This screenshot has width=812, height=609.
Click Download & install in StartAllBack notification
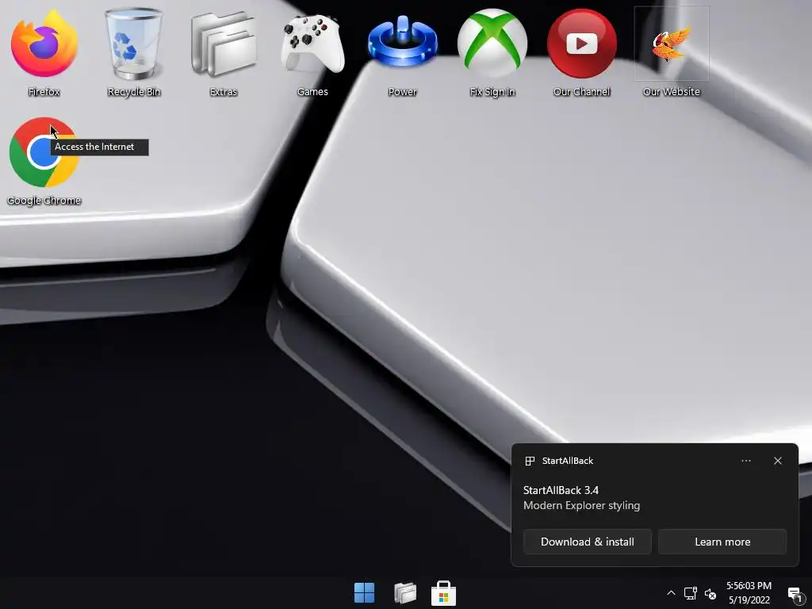pyautogui.click(x=588, y=542)
